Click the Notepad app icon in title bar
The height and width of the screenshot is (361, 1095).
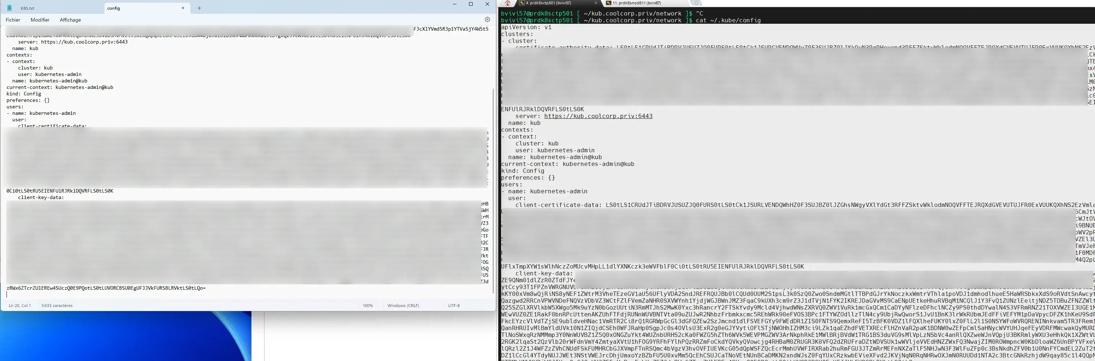(9, 8)
